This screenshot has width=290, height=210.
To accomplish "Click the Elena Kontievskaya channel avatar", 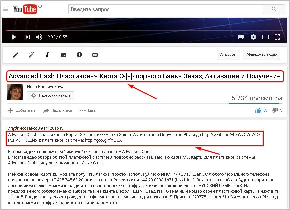I will tap(15, 92).
